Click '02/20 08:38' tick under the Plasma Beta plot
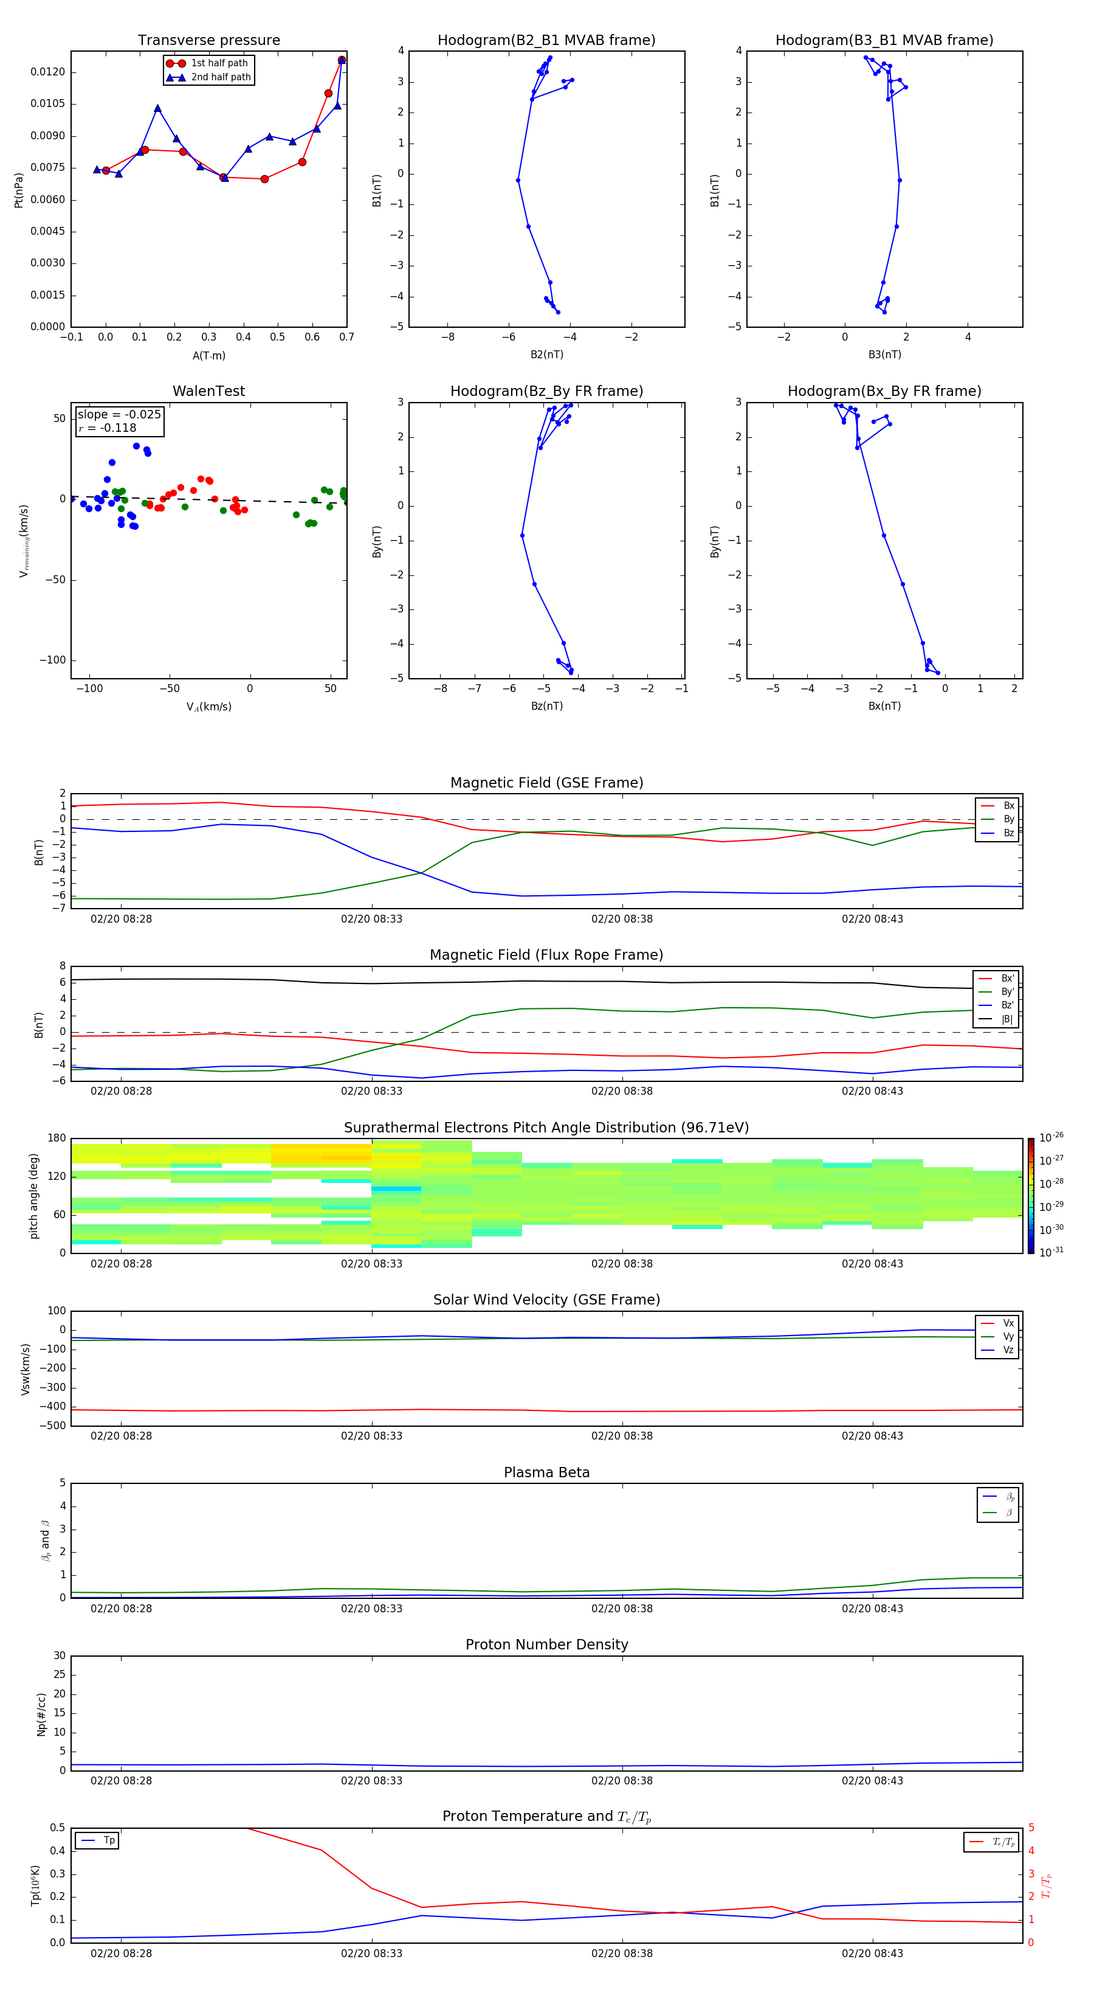The image size is (1094, 2007). pyautogui.click(x=621, y=1609)
